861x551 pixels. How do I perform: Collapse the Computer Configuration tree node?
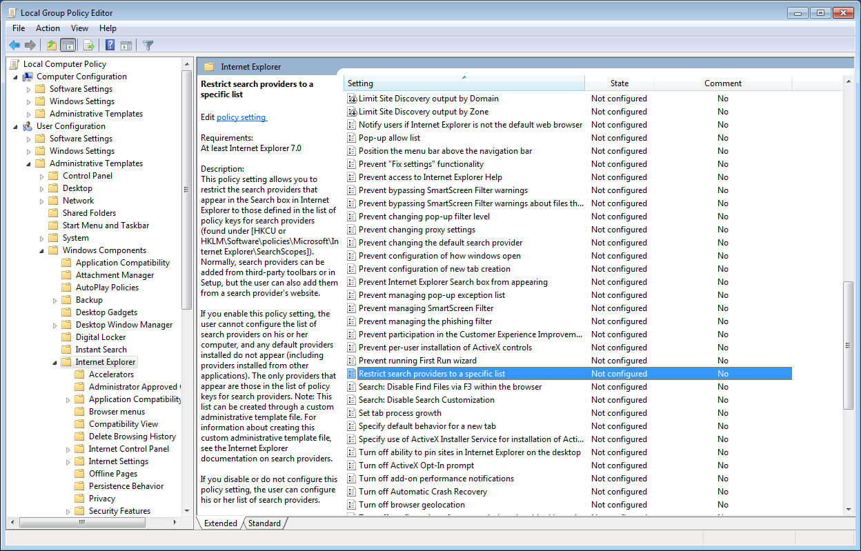pos(16,77)
